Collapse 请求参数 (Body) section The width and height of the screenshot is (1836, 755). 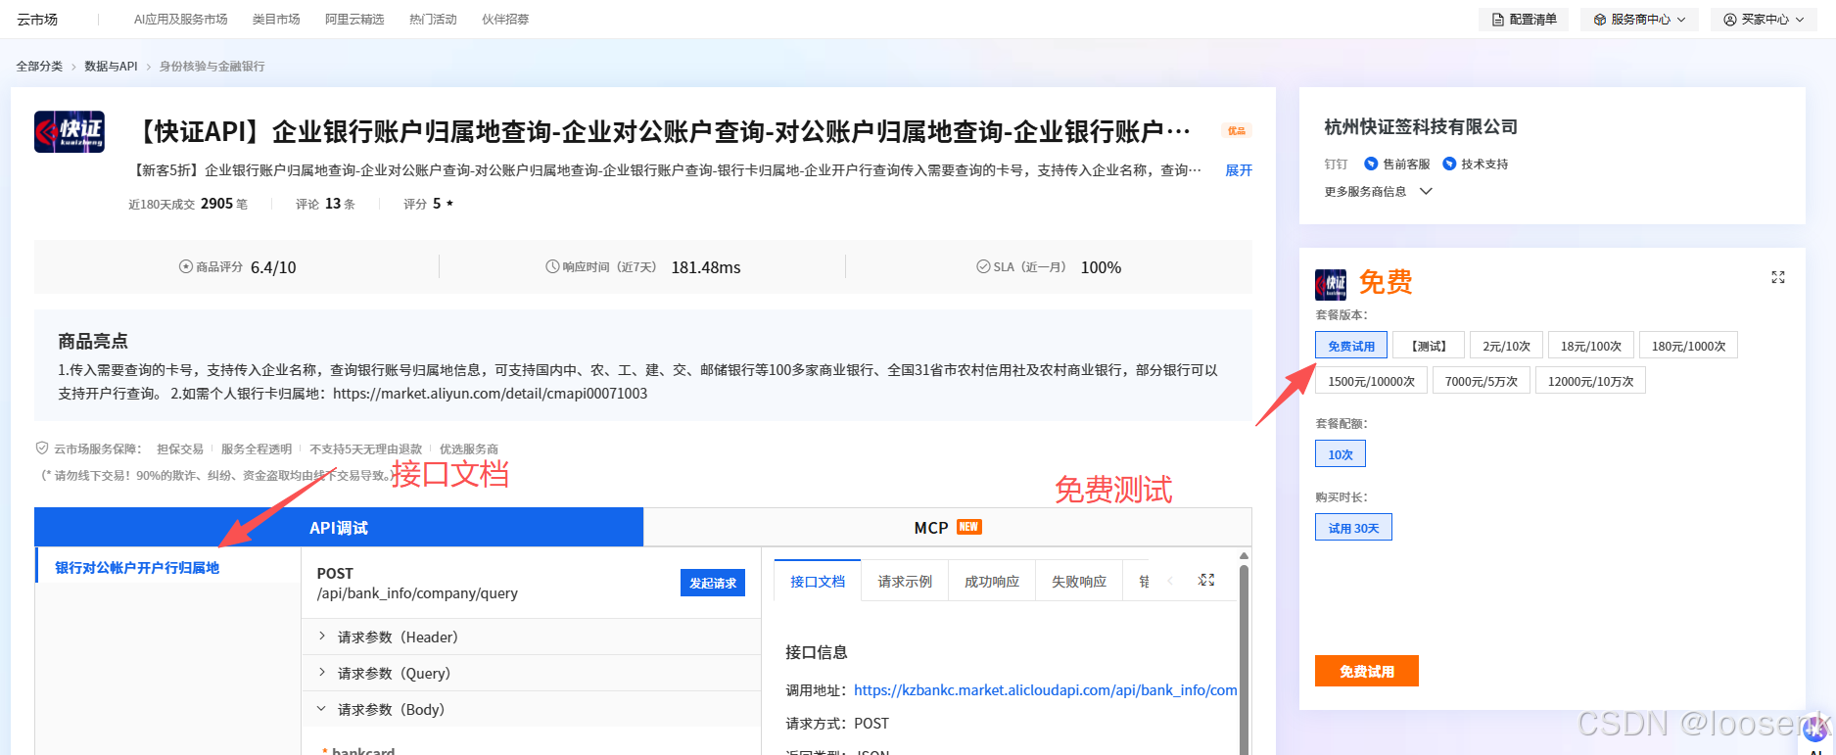pos(531,709)
